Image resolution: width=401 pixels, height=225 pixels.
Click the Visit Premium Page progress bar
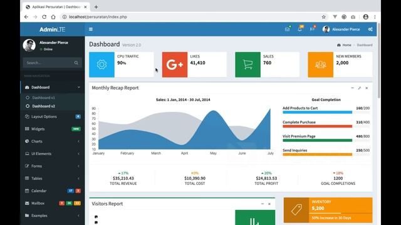(x=326, y=140)
